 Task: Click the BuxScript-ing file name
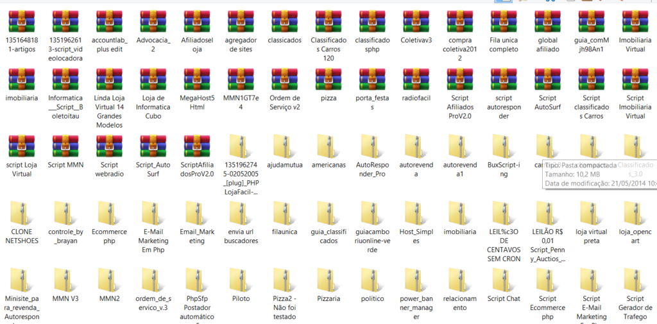tap(504, 169)
